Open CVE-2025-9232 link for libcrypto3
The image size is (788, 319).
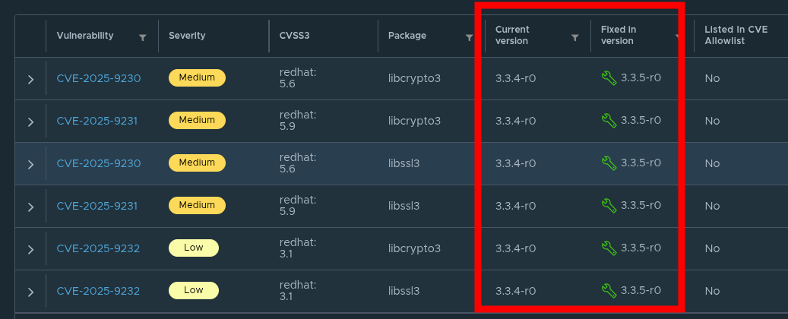click(x=98, y=248)
